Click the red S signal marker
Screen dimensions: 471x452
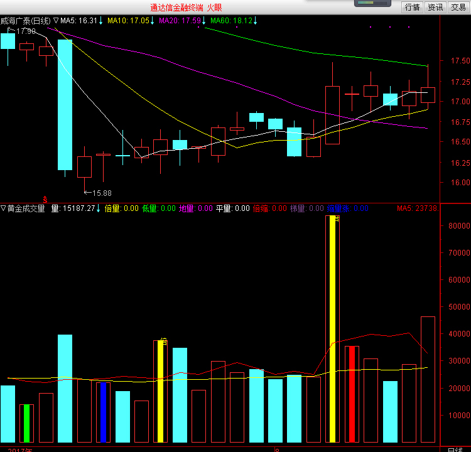coord(45,200)
